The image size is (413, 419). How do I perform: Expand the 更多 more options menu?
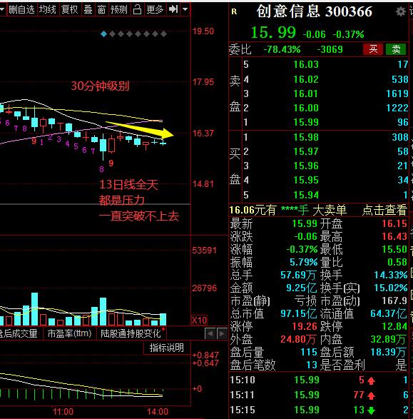pos(155,9)
